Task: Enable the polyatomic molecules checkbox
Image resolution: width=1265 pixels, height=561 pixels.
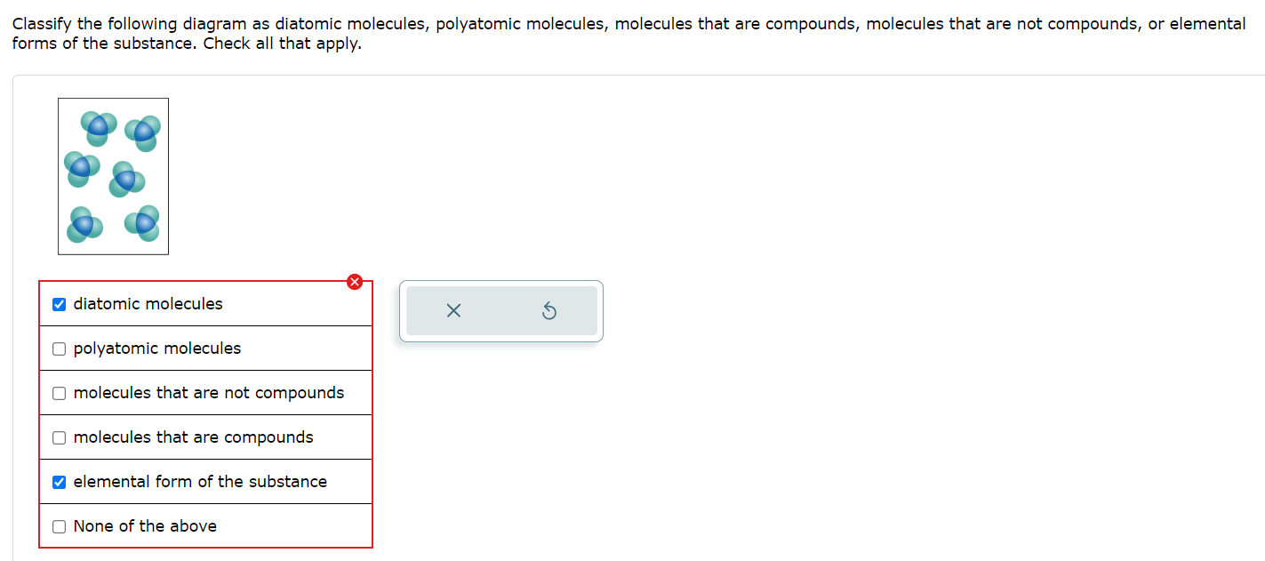Action: 59,349
